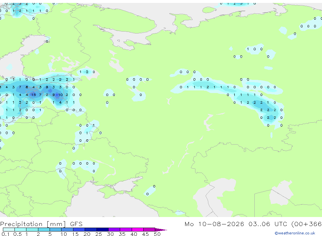Click the '9' precipitation value on the map
Viewport: 322px width, 236px height.
coord(53,95)
